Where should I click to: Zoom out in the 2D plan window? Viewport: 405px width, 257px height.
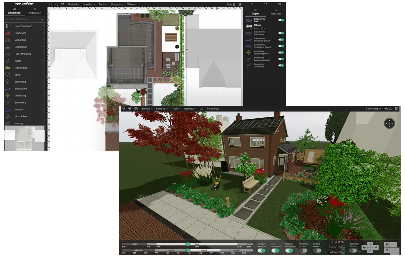50,4
